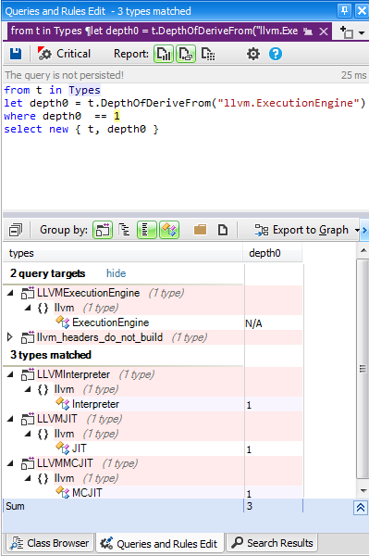This screenshot has height=556, width=369.
Task: Click the third Report grid icon
Action: pos(208,54)
